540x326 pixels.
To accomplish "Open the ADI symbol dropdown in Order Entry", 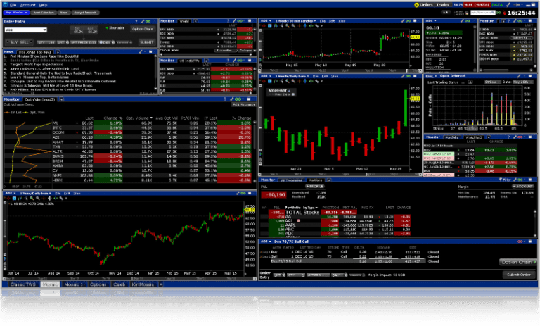I will point(45,30).
